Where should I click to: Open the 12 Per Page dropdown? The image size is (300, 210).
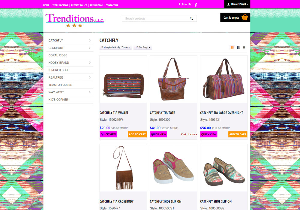click(143, 47)
